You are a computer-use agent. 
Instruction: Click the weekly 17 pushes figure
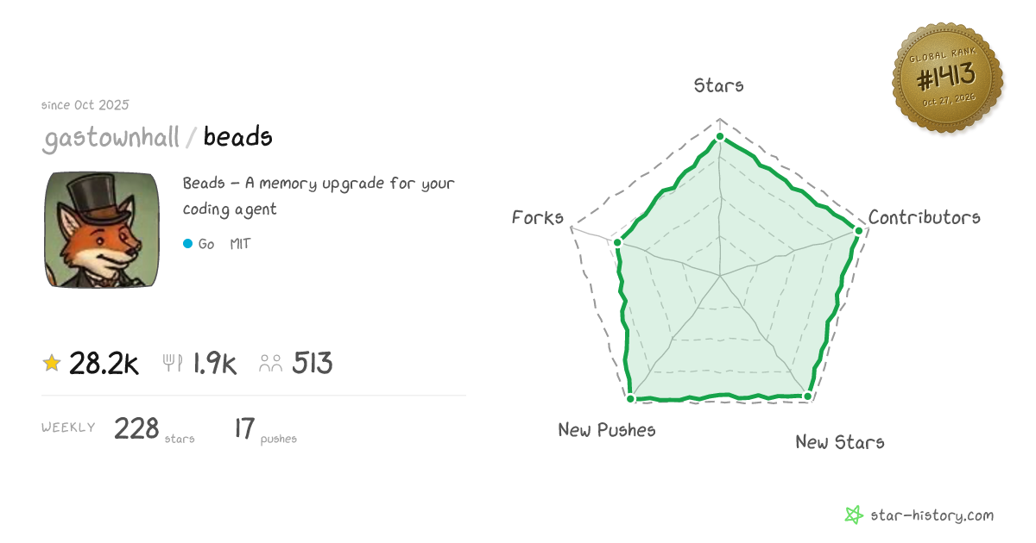[265, 429]
